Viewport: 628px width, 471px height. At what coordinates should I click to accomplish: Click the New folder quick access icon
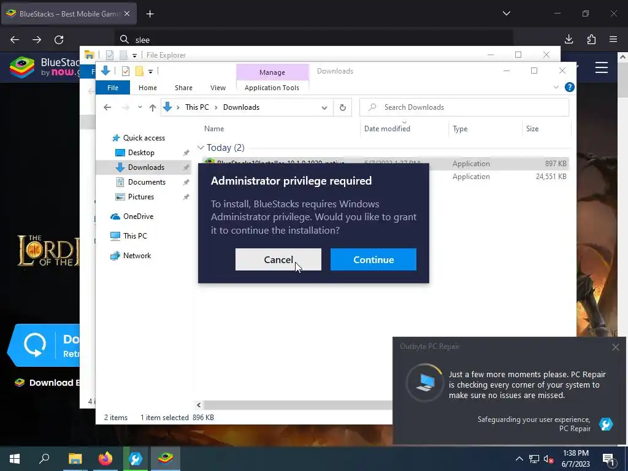pos(139,71)
